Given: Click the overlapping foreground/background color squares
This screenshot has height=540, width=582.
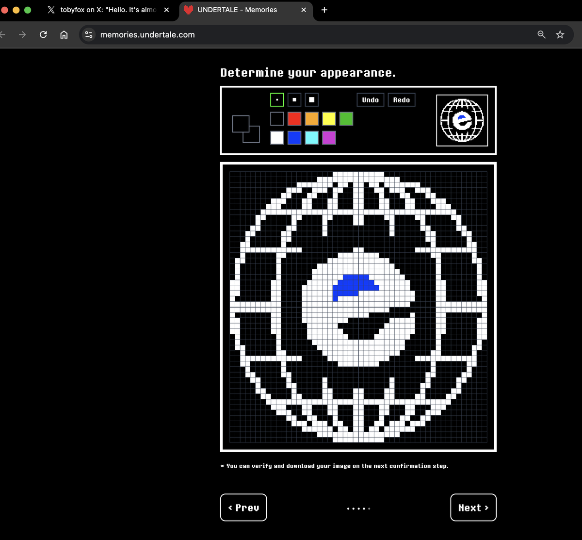Looking at the screenshot, I should point(246,129).
